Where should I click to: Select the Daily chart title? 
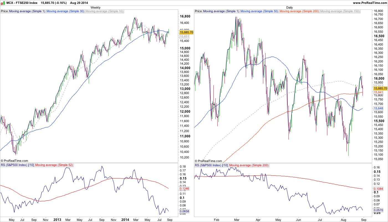pyautogui.click(x=289, y=7)
